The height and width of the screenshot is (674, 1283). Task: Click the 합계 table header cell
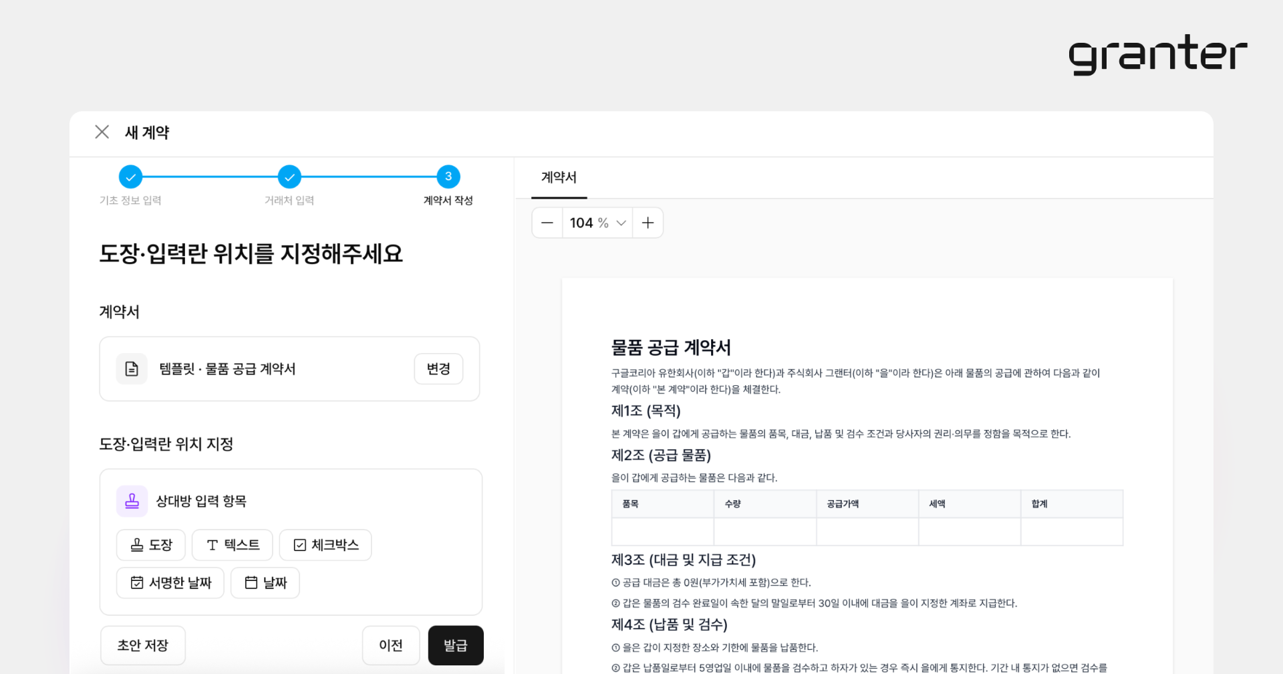(x=1072, y=504)
